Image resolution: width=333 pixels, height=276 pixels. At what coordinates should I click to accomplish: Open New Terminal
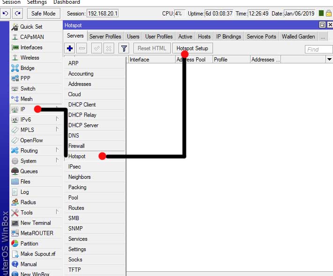tap(36, 223)
